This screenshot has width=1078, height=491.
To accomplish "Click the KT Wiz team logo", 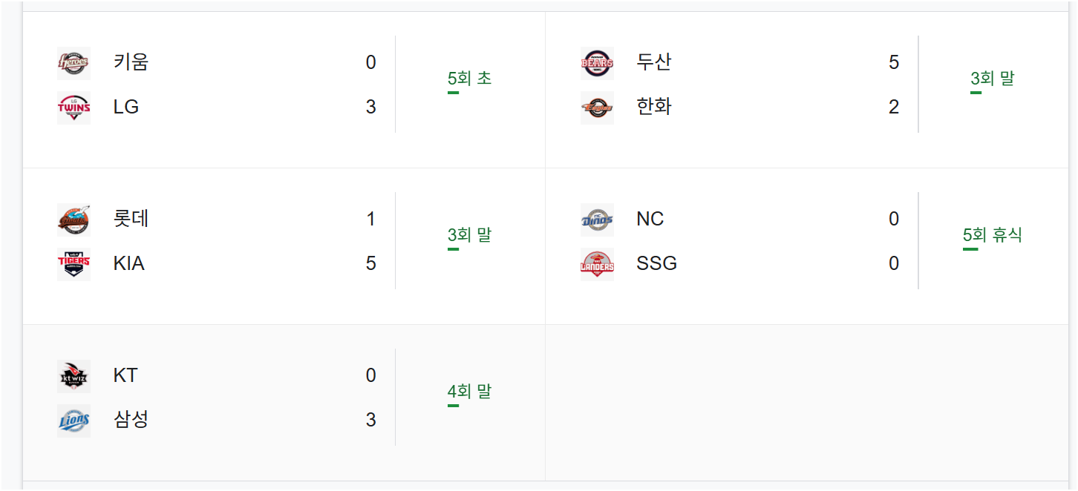I will coord(73,376).
